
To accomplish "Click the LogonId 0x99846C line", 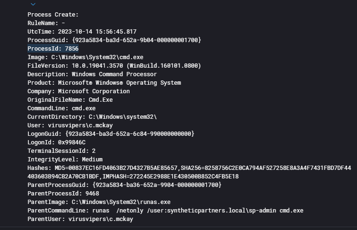I will (x=56, y=142).
